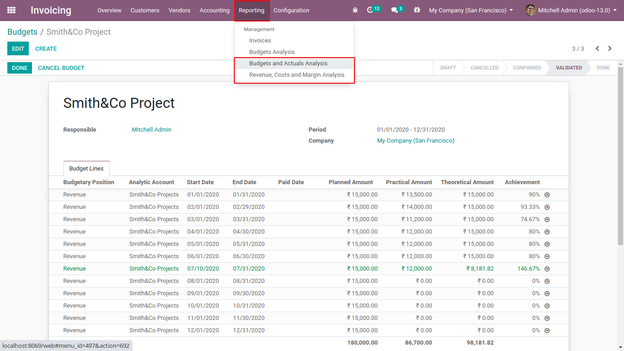Open the Configuration menu
The image size is (624, 351).
coord(291,10)
